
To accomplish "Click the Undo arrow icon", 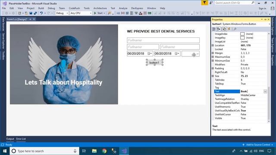I will tap(41, 13).
